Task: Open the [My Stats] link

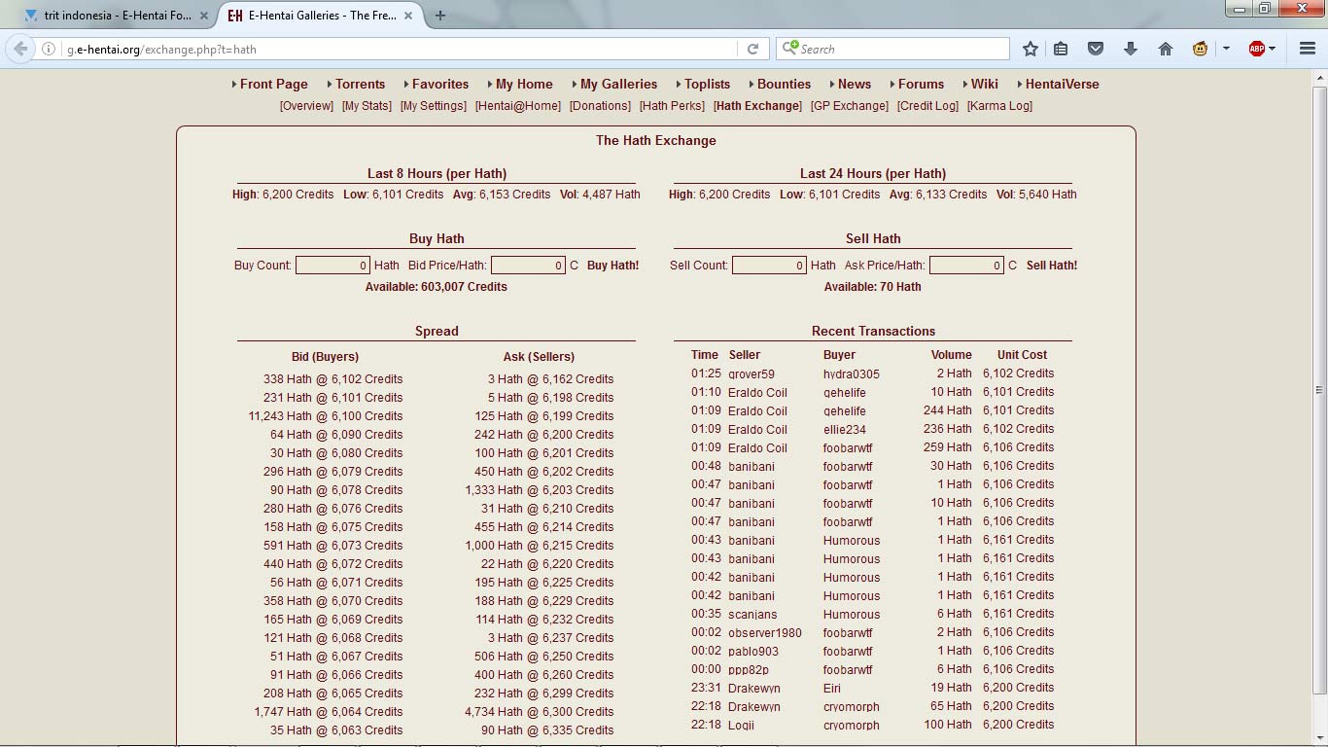Action: coord(367,106)
